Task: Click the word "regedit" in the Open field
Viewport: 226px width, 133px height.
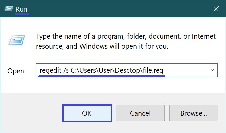Action: (x=49, y=70)
